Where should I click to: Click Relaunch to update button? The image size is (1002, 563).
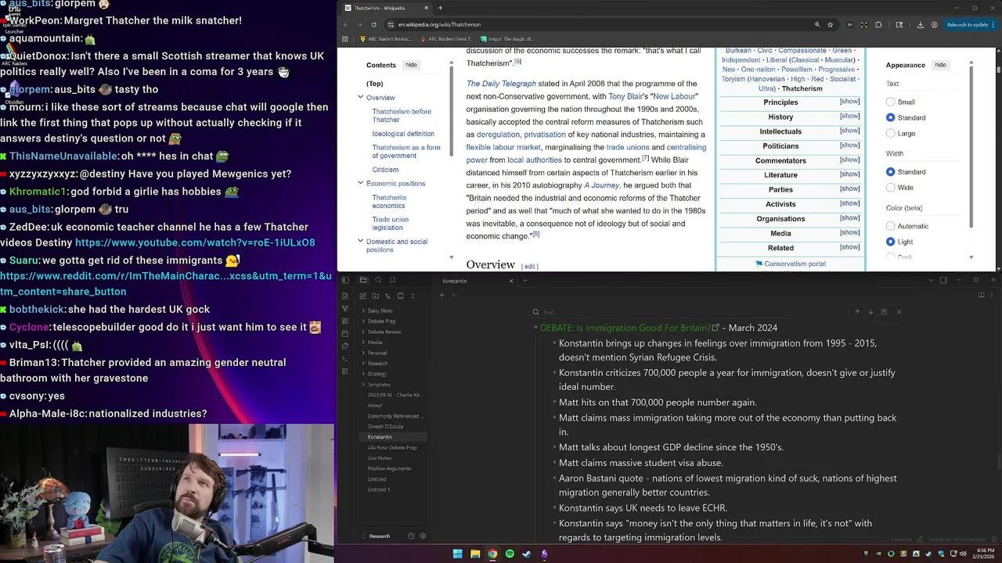point(969,24)
